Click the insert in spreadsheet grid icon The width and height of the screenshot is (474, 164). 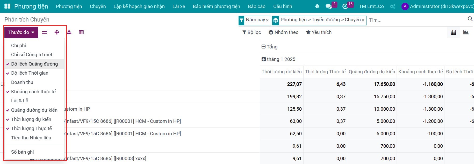tap(81, 32)
